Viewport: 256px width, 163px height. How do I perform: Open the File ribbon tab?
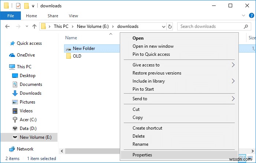11,16
